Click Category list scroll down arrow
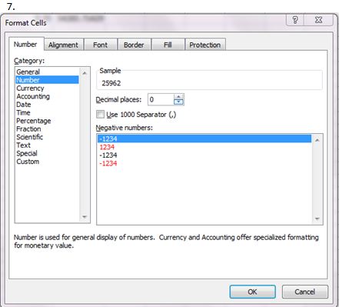339x307 pixels. [x=85, y=217]
